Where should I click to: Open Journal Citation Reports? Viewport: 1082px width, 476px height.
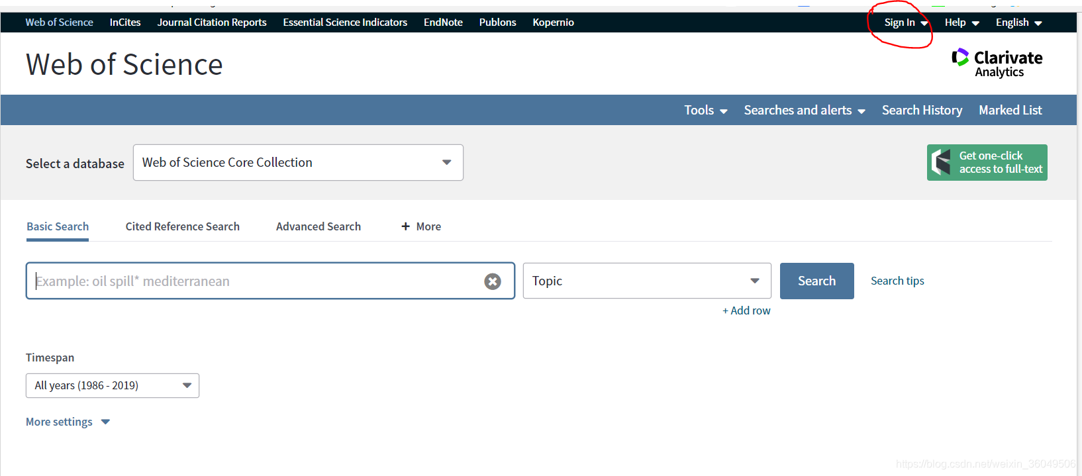point(212,23)
